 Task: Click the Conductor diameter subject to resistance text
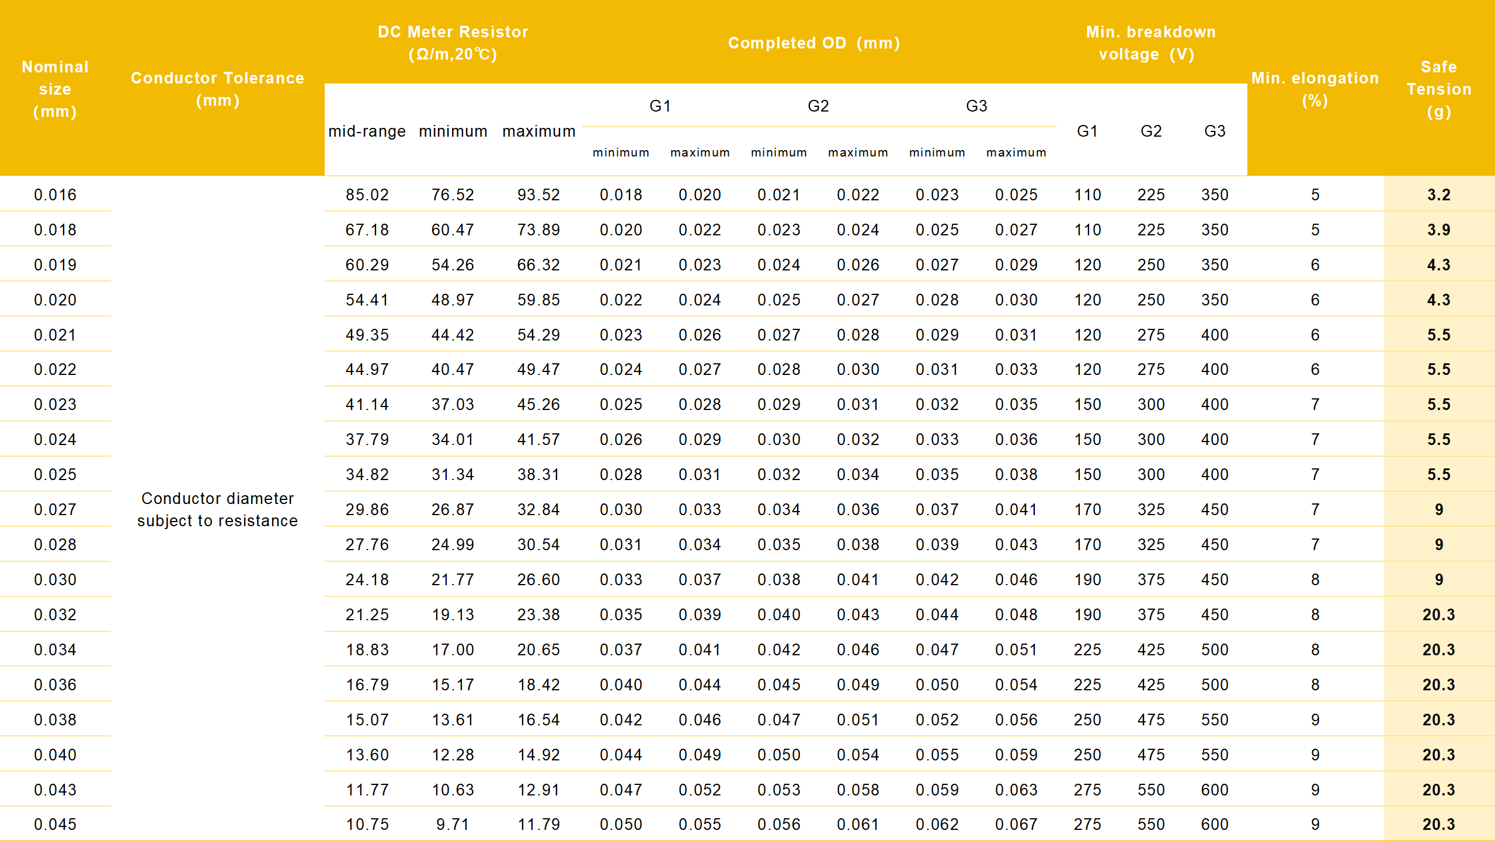tap(217, 509)
